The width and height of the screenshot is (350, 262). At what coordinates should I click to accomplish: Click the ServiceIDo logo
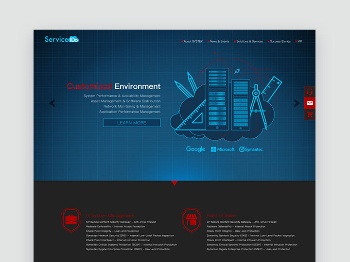[x=62, y=39]
